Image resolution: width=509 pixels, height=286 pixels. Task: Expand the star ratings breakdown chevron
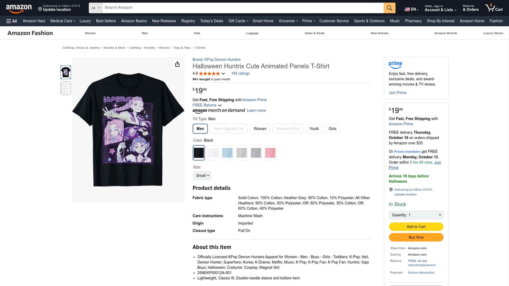224,73
